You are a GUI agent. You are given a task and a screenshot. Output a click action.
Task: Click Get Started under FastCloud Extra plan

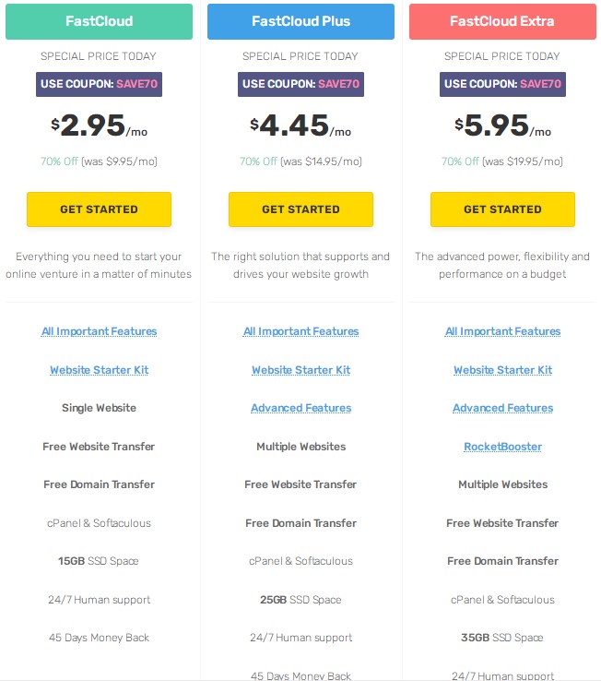[502, 209]
